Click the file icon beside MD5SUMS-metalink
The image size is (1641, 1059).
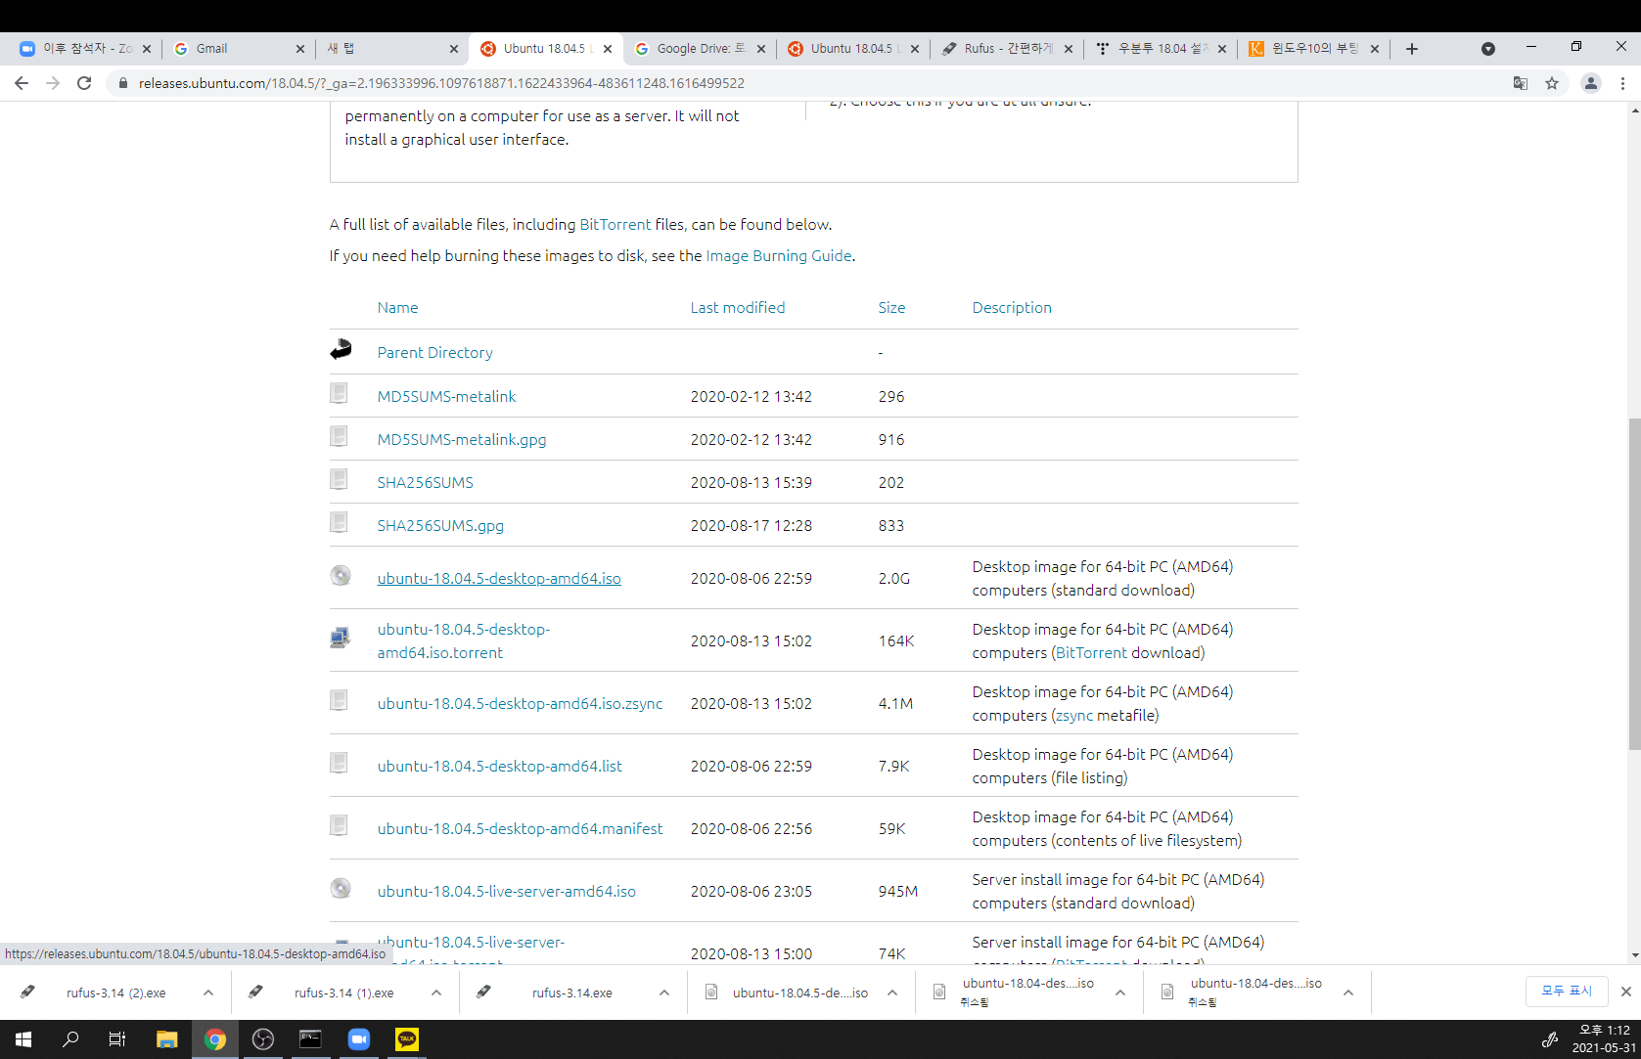(x=339, y=393)
